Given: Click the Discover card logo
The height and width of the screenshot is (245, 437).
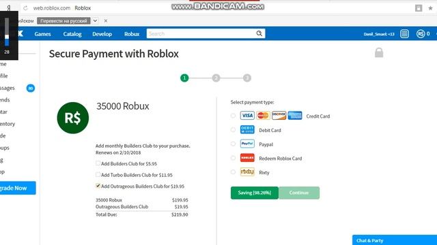Looking at the screenshot, I should coord(279,116).
